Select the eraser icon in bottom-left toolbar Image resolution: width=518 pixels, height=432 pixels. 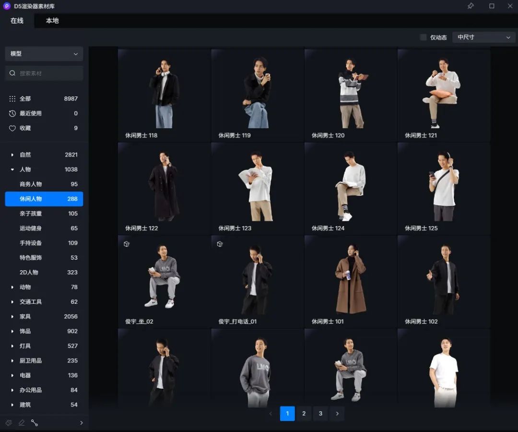[x=22, y=423]
